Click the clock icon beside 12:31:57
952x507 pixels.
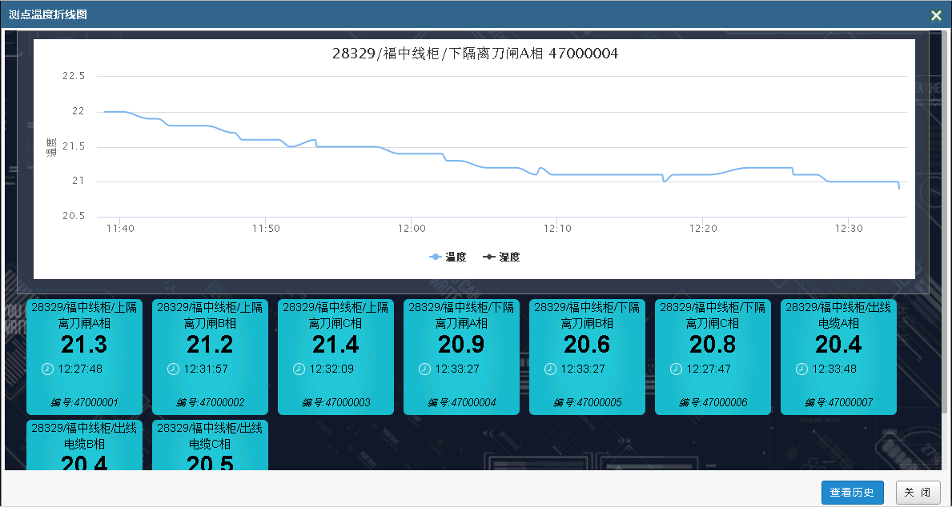173,369
